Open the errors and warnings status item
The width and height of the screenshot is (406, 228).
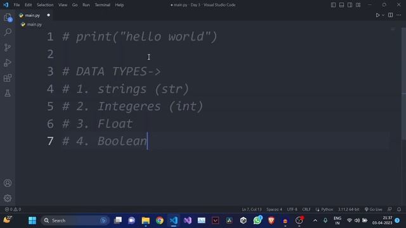click(x=13, y=210)
